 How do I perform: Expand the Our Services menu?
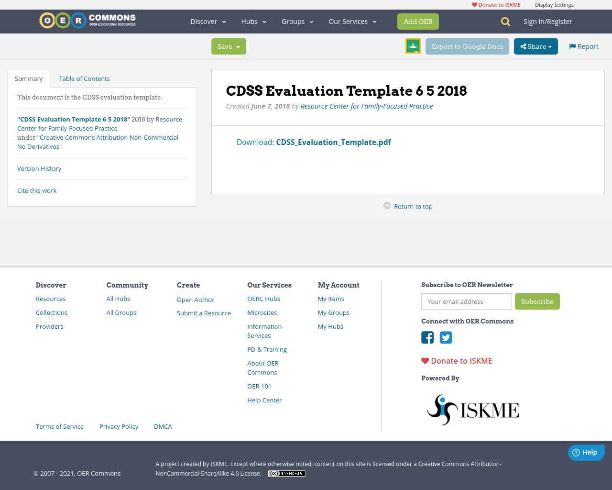(x=352, y=21)
